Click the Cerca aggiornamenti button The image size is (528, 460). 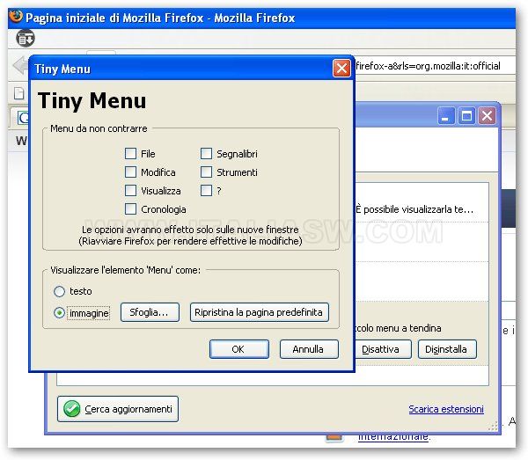pos(118,409)
